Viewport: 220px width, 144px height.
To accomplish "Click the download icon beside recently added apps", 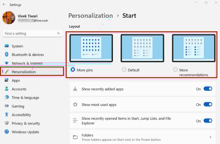I will pos(75,89).
